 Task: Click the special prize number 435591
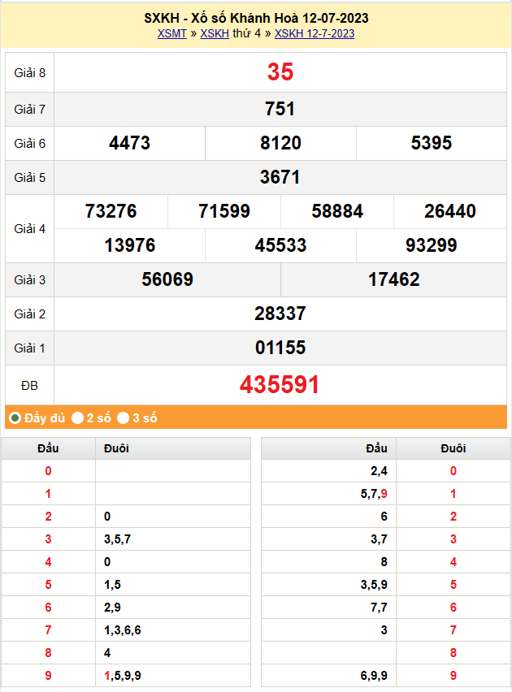(x=280, y=385)
